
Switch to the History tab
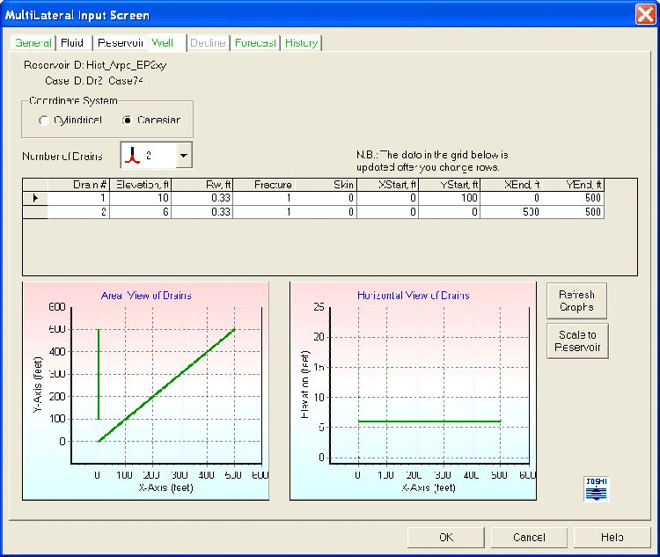tap(301, 42)
